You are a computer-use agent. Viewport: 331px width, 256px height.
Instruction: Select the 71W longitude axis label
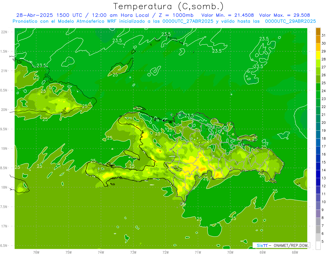pos(198,252)
